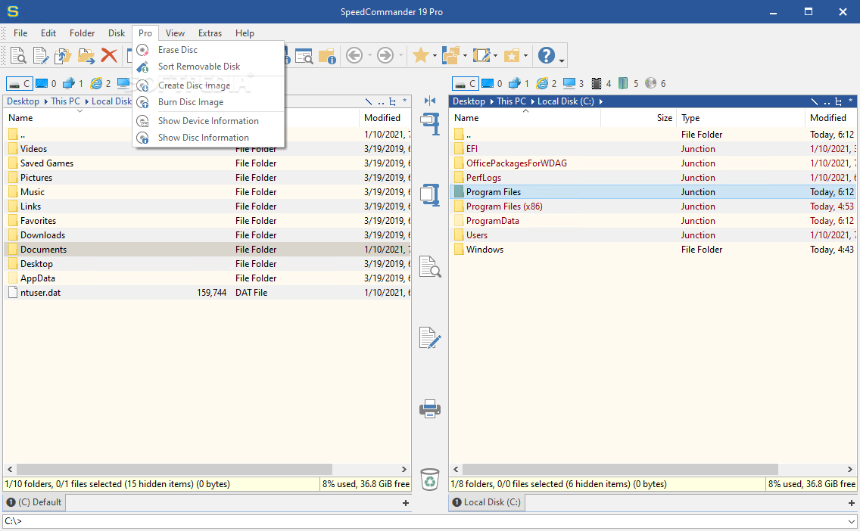This screenshot has width=860, height=531.
Task: Open the Extras menu
Action: 210,33
